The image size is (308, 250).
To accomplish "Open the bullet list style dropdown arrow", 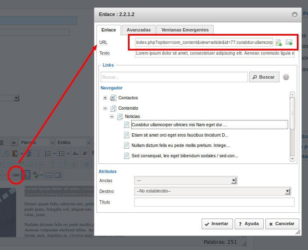I will point(68,153).
